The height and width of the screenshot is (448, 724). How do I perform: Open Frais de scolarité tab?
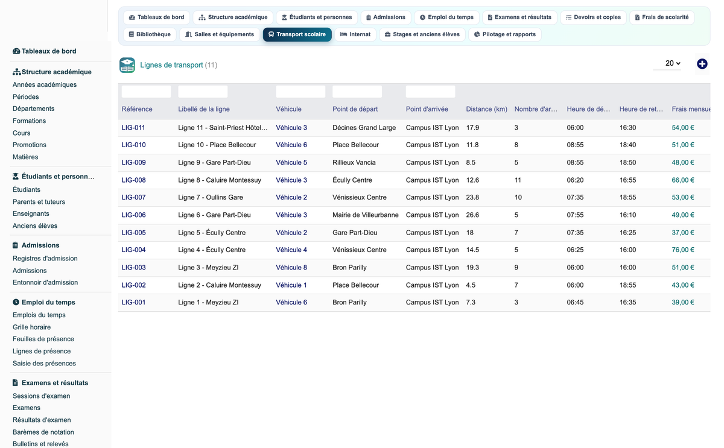[x=661, y=17]
